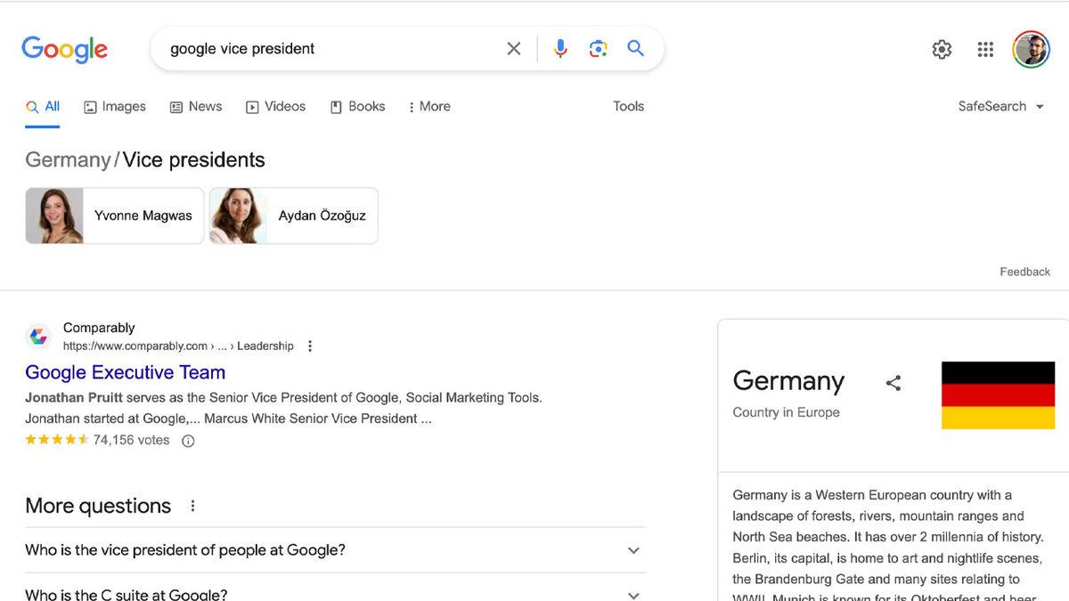Clear the search query with the X button
Viewport: 1069px width, 601px height.
tap(513, 48)
